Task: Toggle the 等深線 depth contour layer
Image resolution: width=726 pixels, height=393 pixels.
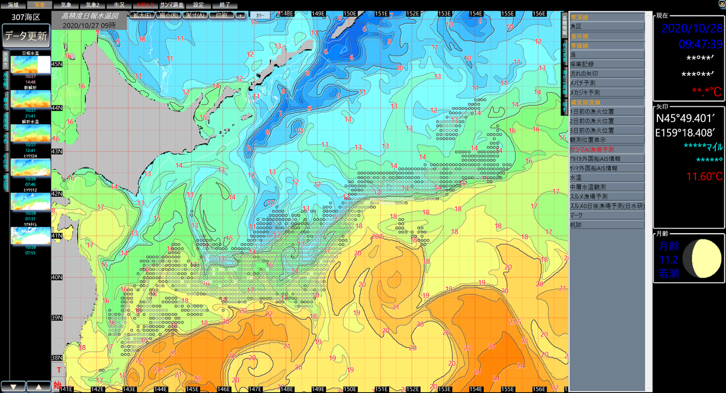Action: [607, 18]
